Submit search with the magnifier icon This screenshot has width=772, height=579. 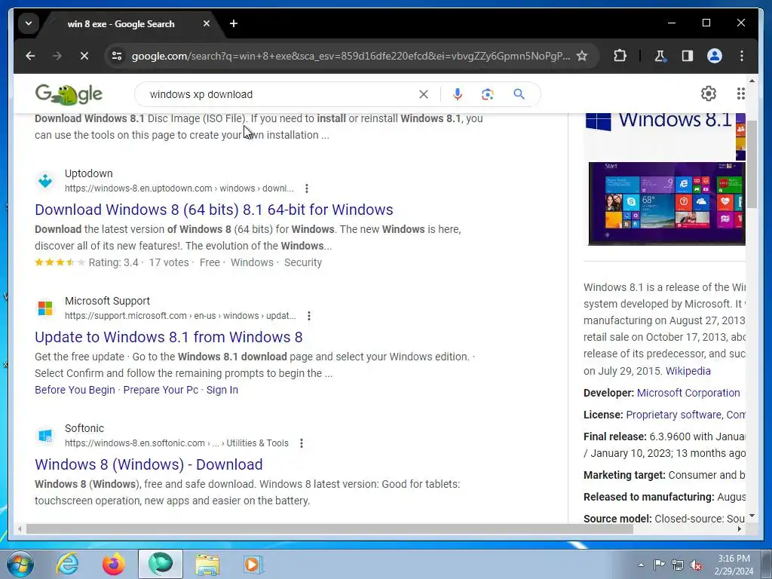(519, 94)
